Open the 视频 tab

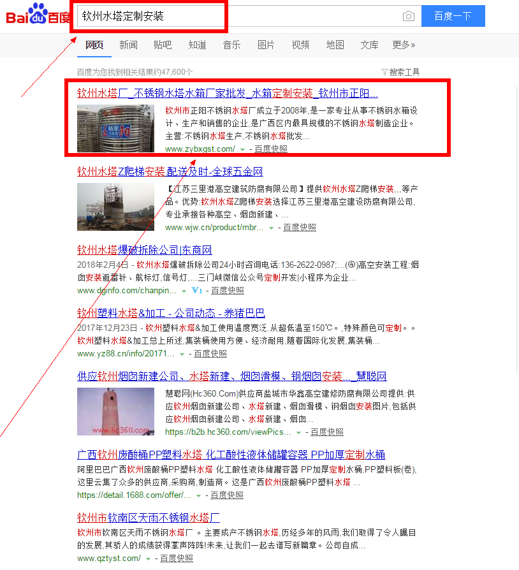click(300, 45)
